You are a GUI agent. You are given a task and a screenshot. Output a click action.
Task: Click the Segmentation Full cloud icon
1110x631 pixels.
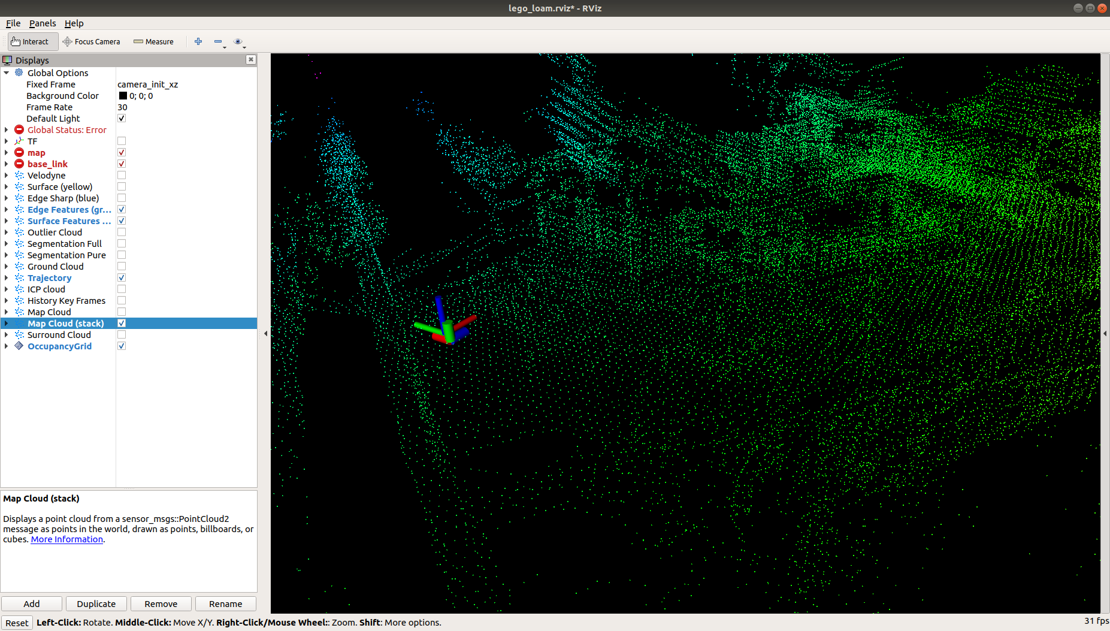(19, 243)
